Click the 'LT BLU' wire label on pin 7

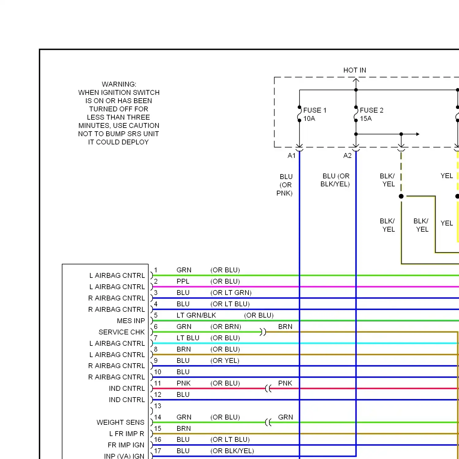[x=188, y=338]
